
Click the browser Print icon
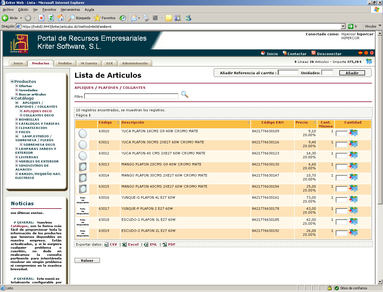[x=146, y=18]
